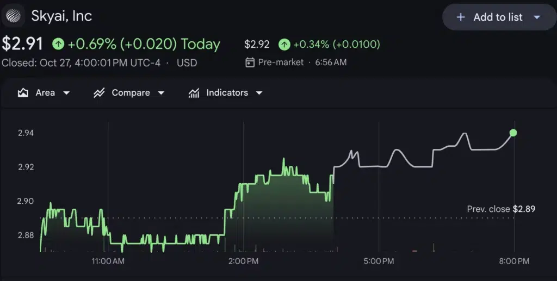Click the plus icon in Add to list

click(460, 17)
